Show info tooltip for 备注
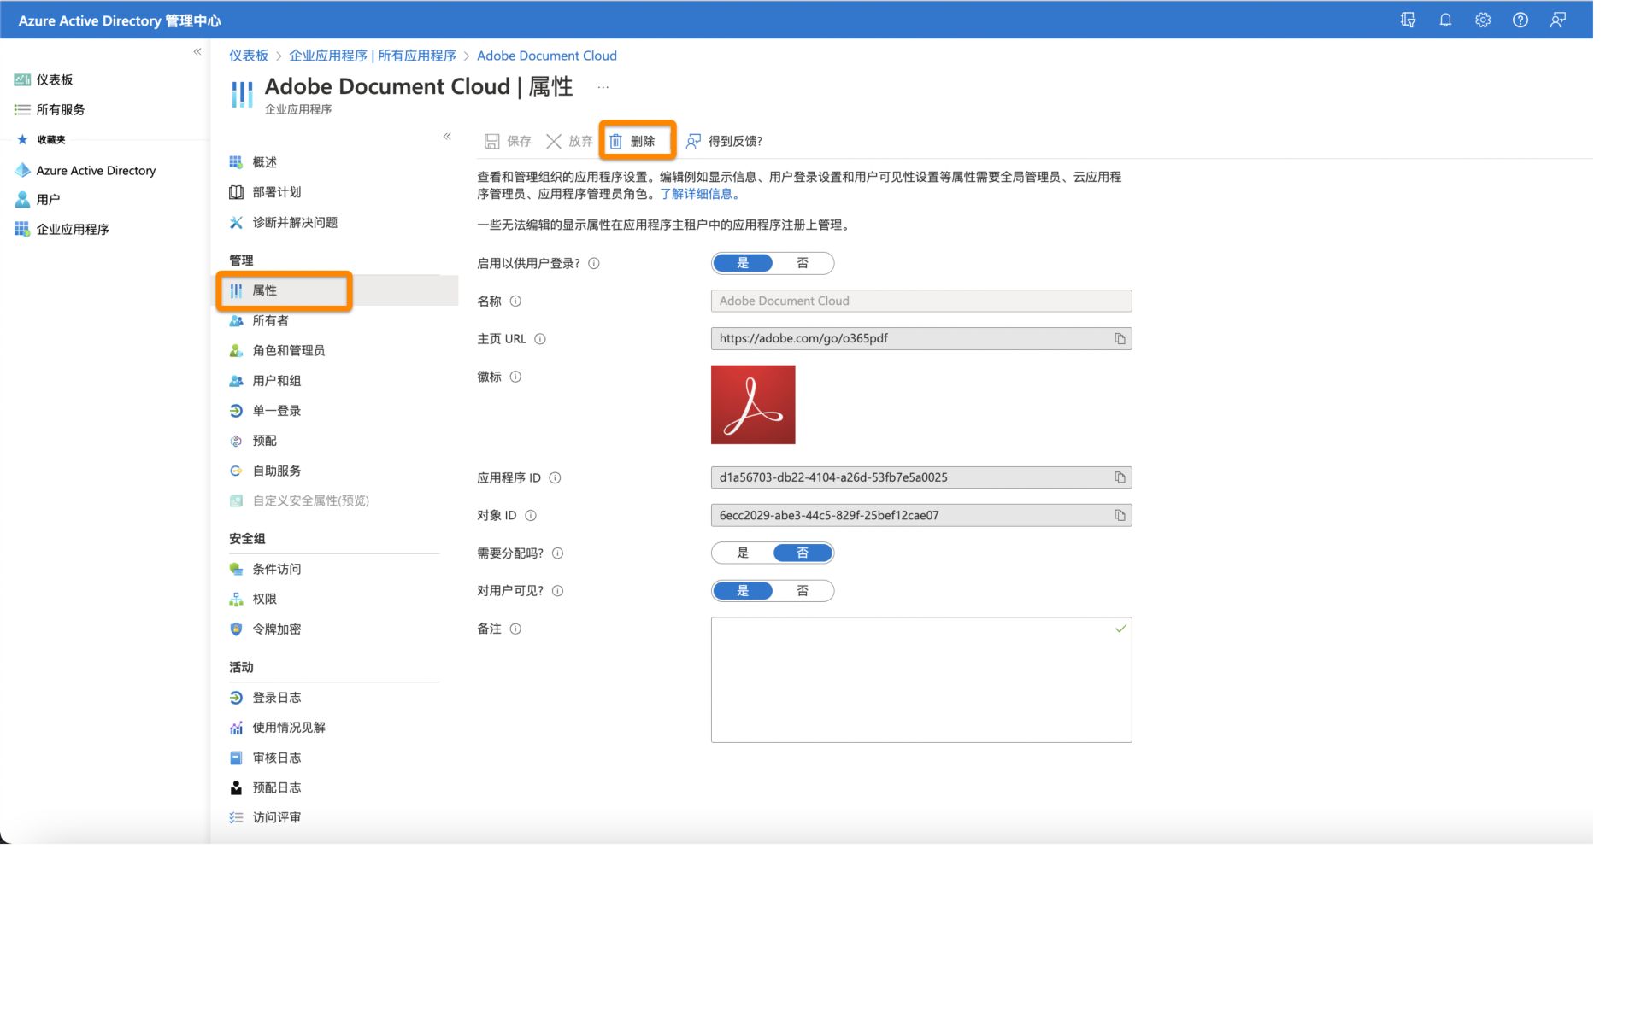This screenshot has width=1641, height=1030. click(x=515, y=629)
